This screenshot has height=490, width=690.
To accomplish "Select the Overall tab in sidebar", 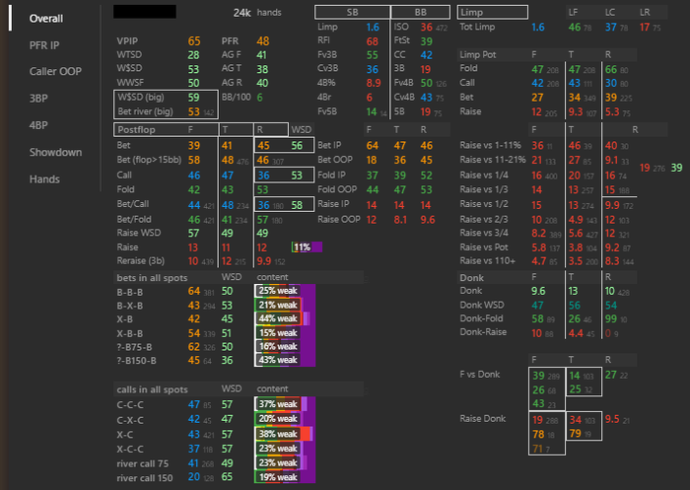I will tap(46, 19).
